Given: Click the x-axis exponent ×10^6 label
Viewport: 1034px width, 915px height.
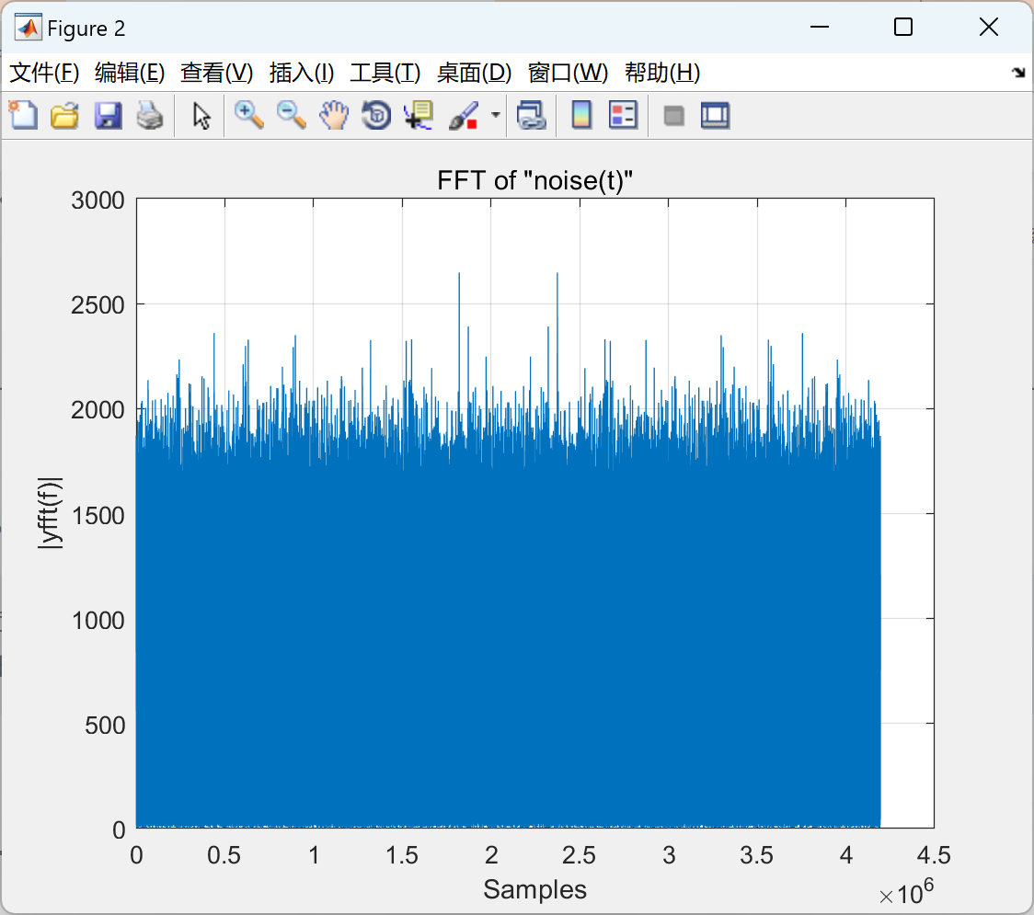Looking at the screenshot, I should coord(907,893).
